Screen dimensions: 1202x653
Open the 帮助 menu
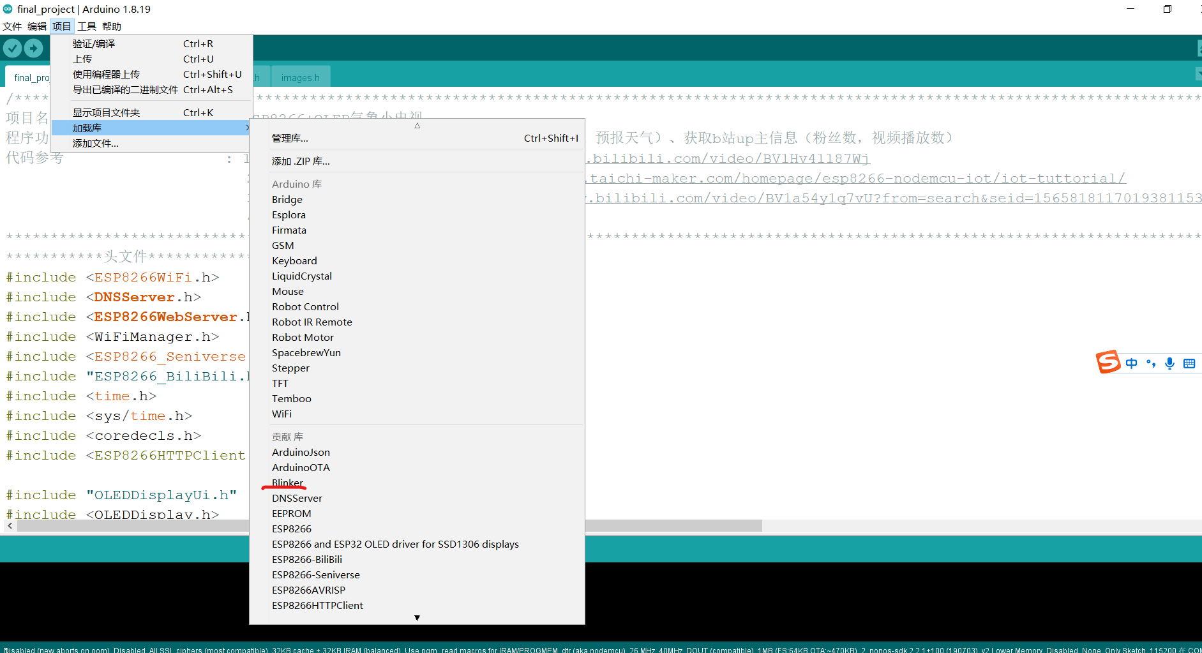pos(112,26)
